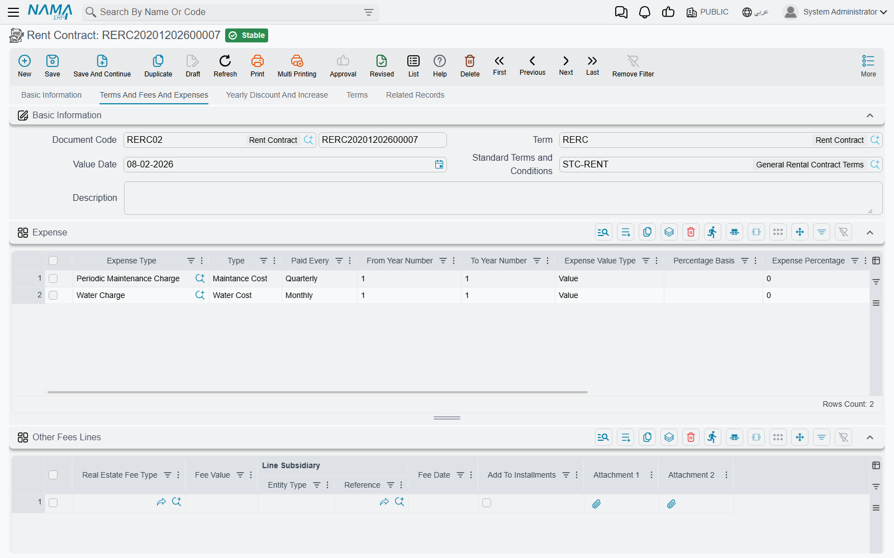
Task: Click the Expense grid horizontal scrollbar
Action: coord(317,392)
